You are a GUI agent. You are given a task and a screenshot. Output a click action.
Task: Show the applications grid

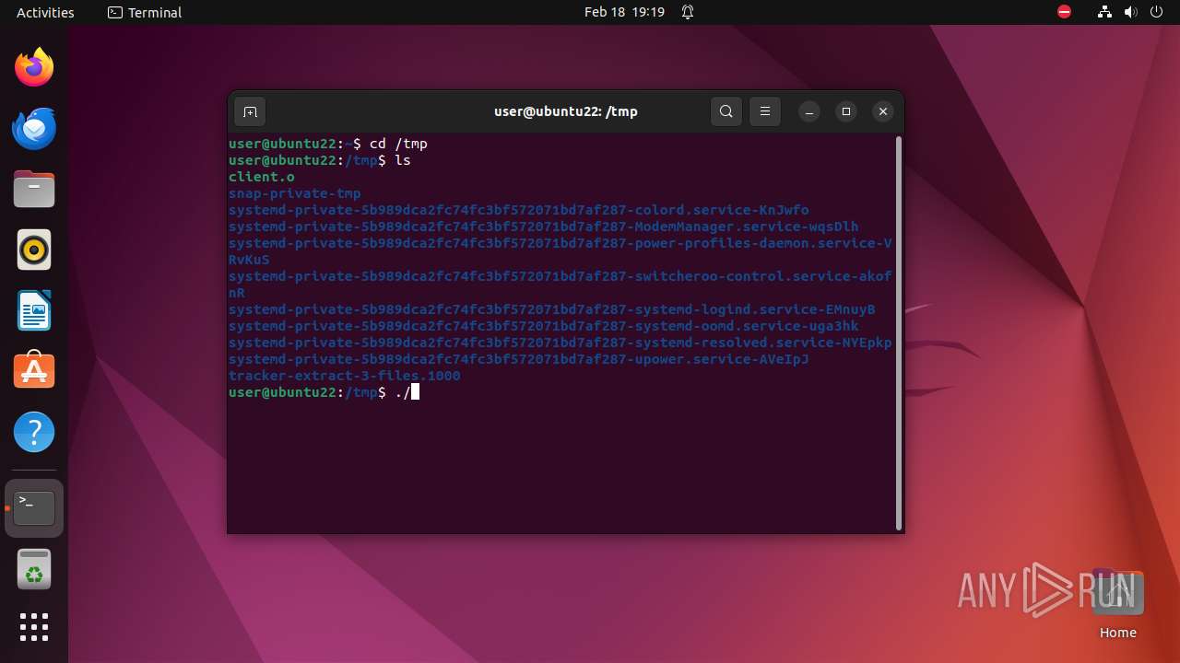(34, 627)
